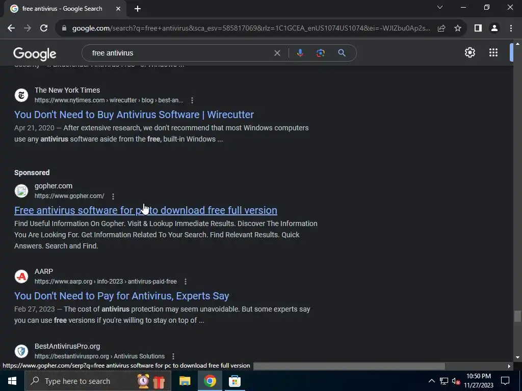Open New York Times result options menu
The width and height of the screenshot is (522, 391).
coord(192,100)
